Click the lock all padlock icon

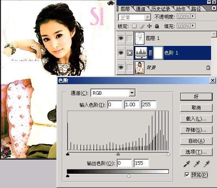tap(157, 26)
